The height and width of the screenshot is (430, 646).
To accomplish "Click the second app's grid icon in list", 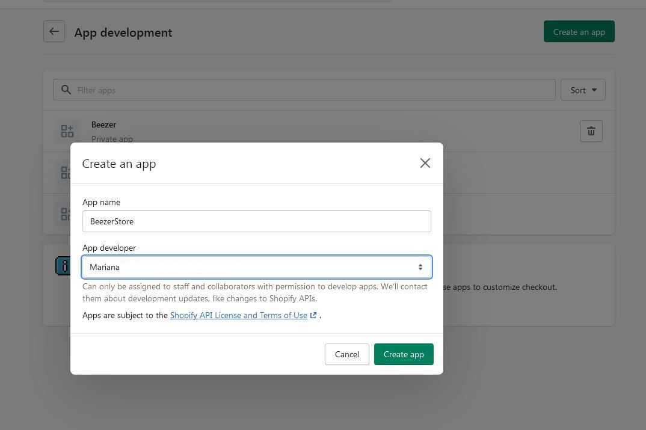I will 65,173.
